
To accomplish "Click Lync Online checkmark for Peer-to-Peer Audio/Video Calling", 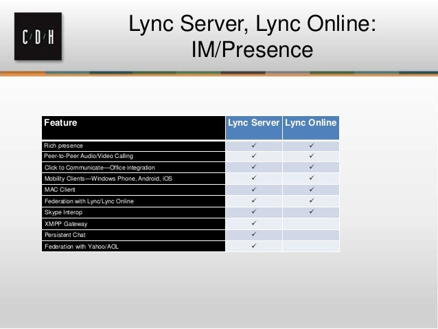I will click(311, 156).
